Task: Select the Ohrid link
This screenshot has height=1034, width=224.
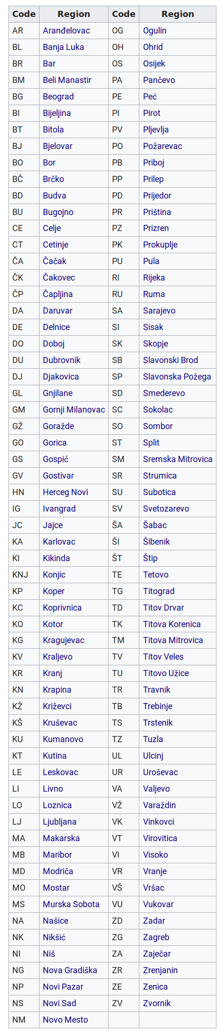Action: click(x=153, y=47)
